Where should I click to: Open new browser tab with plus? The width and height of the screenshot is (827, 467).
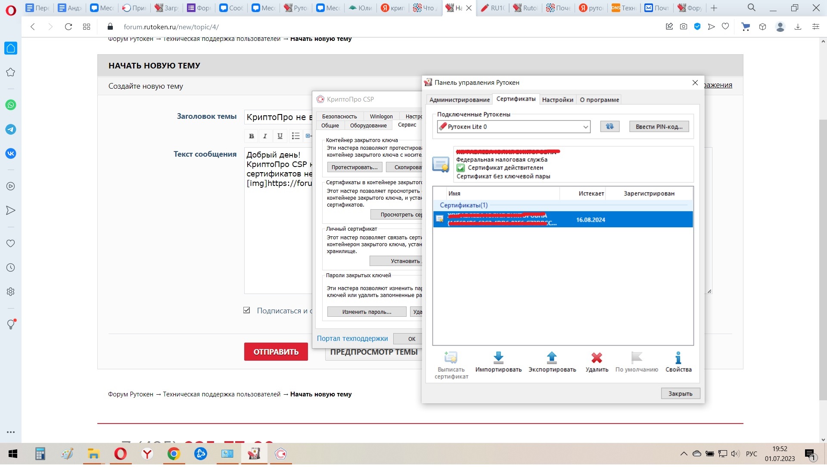tap(714, 8)
